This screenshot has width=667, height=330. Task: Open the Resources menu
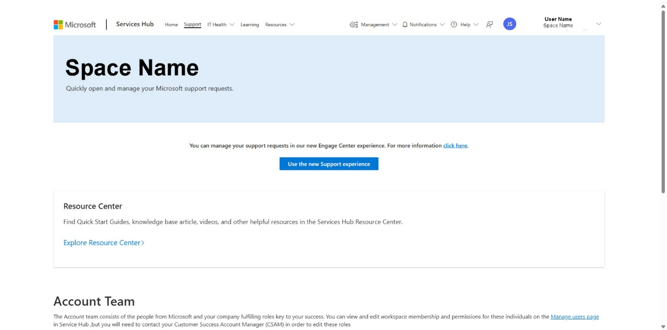276,25
